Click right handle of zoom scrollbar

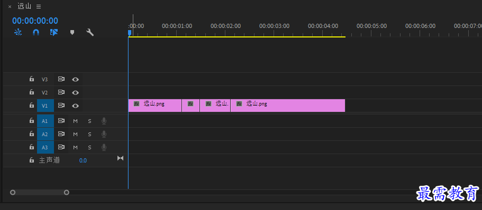pyautogui.click(x=66, y=193)
